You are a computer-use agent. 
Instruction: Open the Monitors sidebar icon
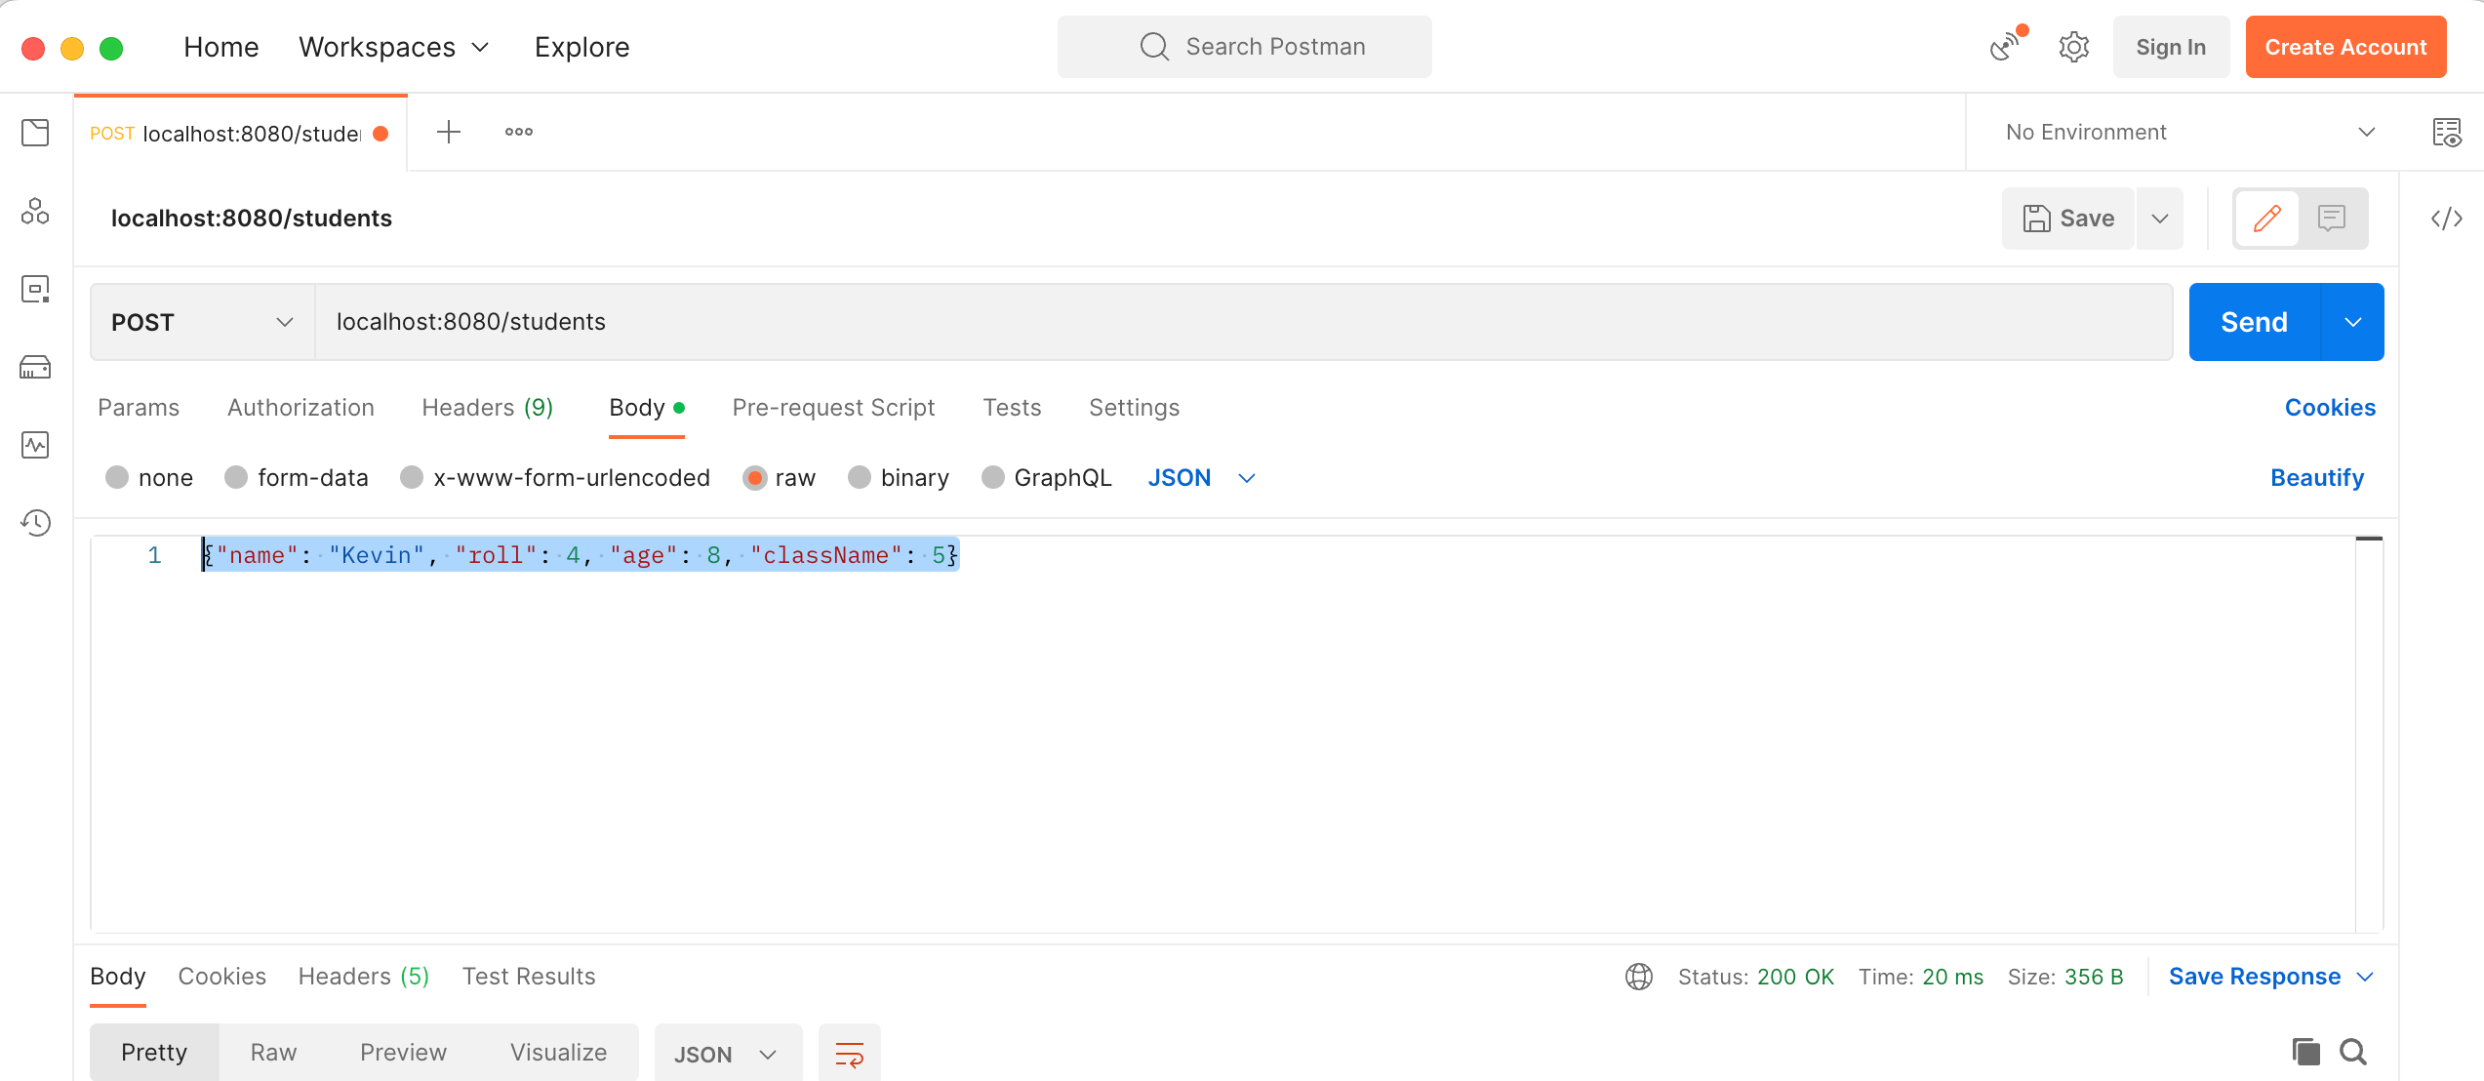pyautogui.click(x=35, y=445)
